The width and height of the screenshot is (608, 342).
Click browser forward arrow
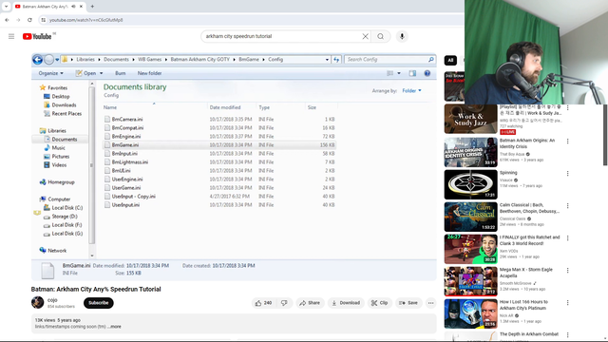pyautogui.click(x=18, y=20)
